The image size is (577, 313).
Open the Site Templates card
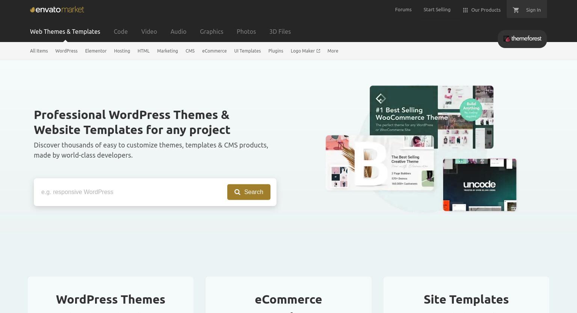pyautogui.click(x=466, y=295)
